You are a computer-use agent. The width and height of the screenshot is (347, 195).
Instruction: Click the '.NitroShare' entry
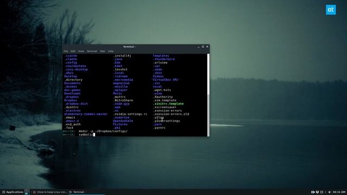pos(123,100)
